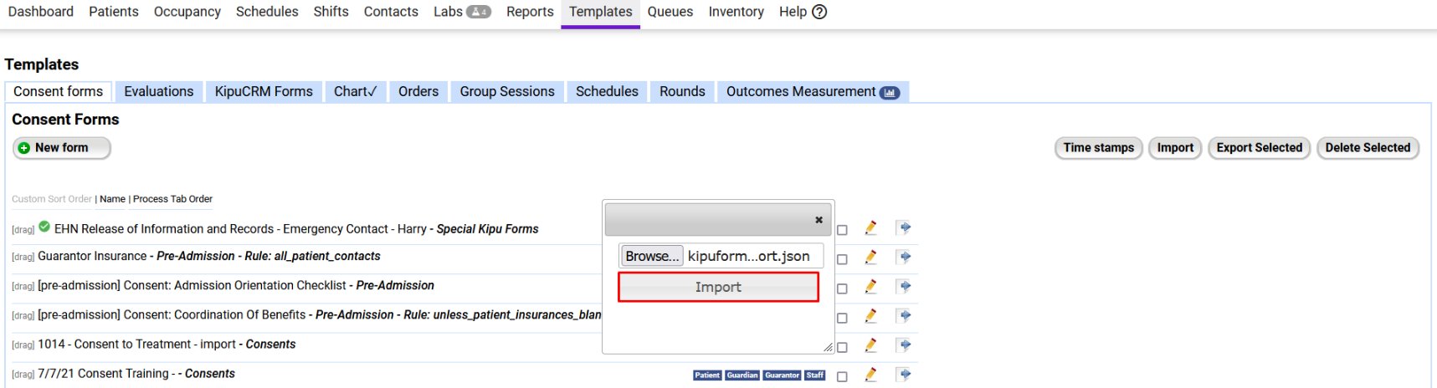Screen dimensions: 1437x388
Task: Open the Evaluations tab
Action: pos(159,92)
